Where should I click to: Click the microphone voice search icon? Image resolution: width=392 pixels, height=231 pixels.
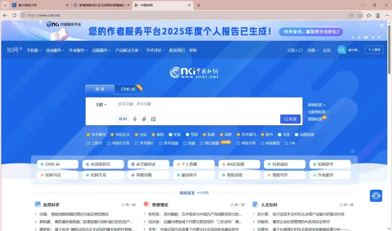(x=135, y=119)
